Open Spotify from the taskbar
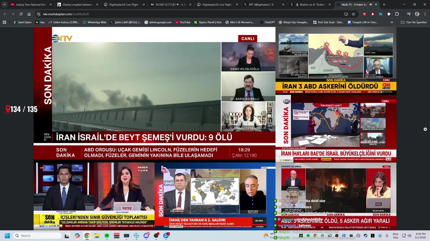The height and width of the screenshot is (241, 430). click(106, 236)
